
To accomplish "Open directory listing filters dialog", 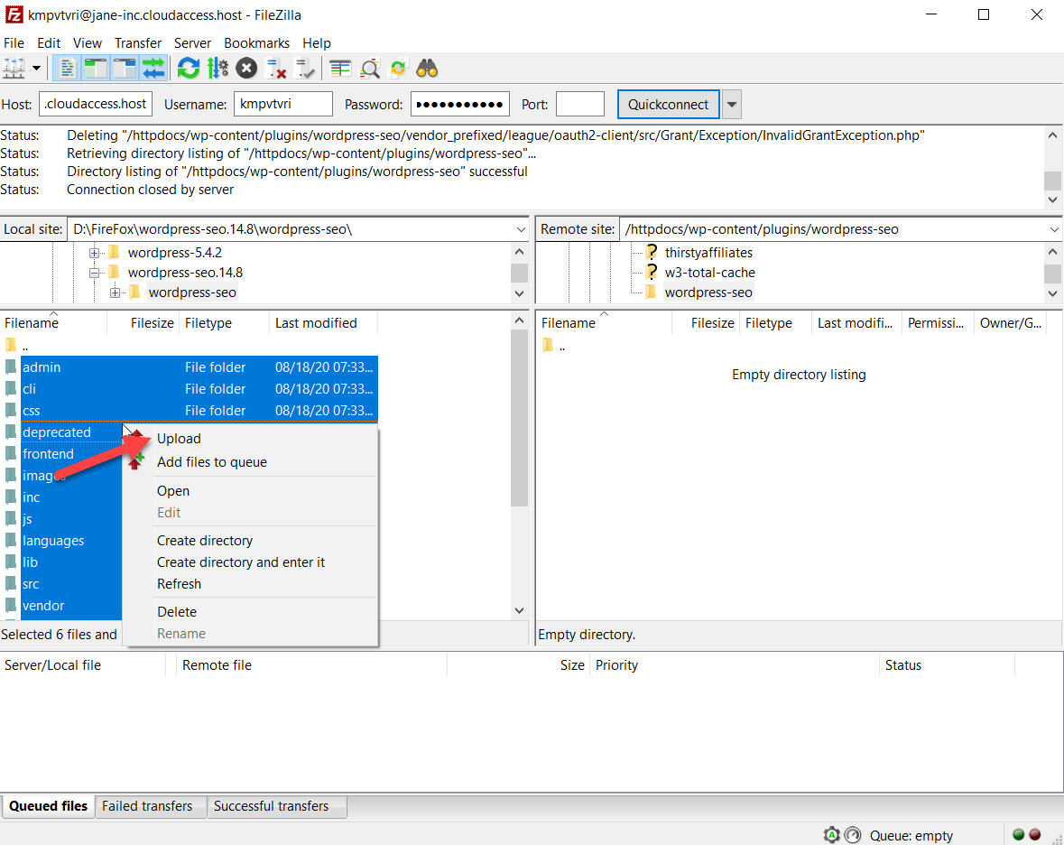I will [340, 69].
